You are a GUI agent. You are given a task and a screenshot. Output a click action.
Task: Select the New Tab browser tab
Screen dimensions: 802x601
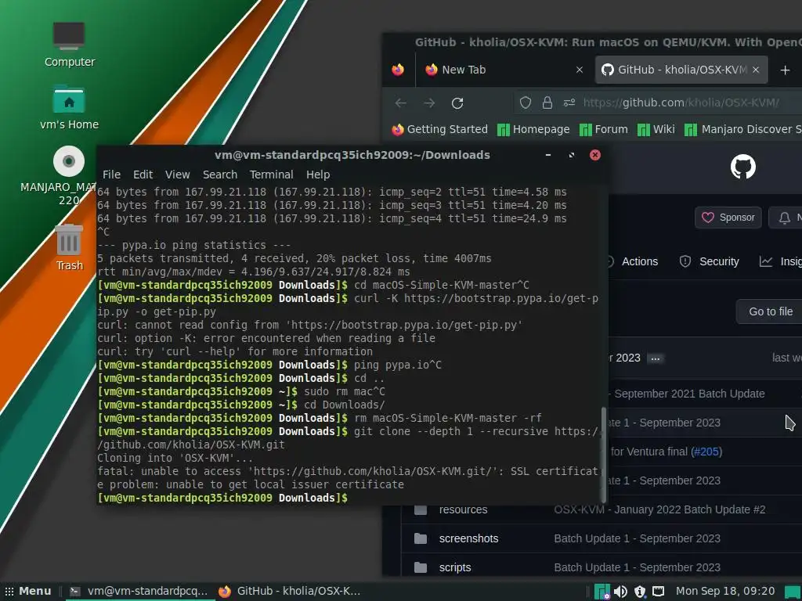505,70
